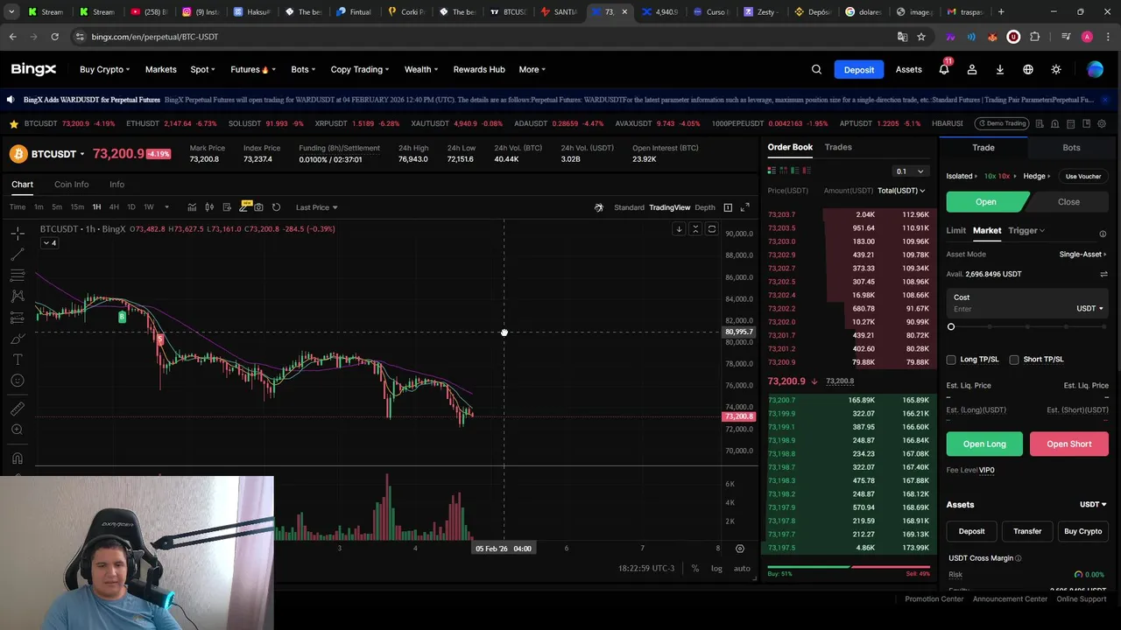Screen dimensions: 1121x630
Task: Open MetaMask fox browser extension
Action: [992, 37]
